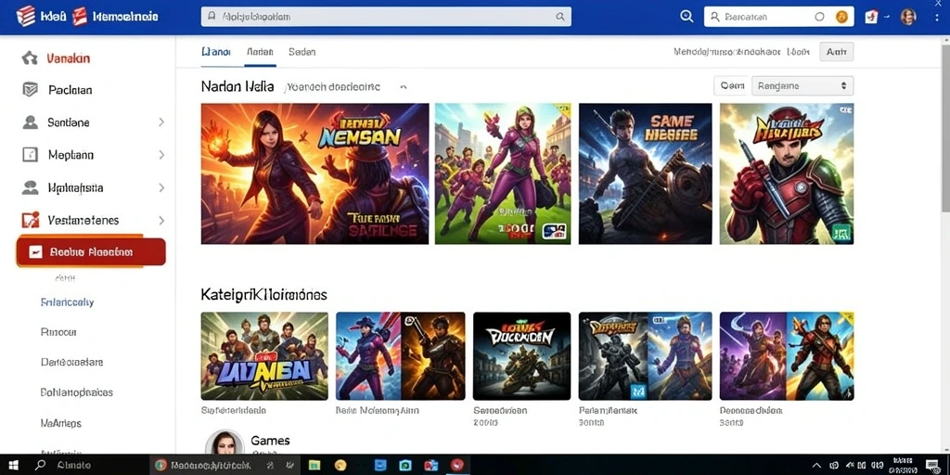Click the page's vertical scrollbar thumb

[945, 123]
